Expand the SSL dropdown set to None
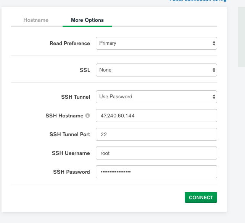Image resolution: width=245 pixels, height=223 pixels. pyautogui.click(x=156, y=70)
